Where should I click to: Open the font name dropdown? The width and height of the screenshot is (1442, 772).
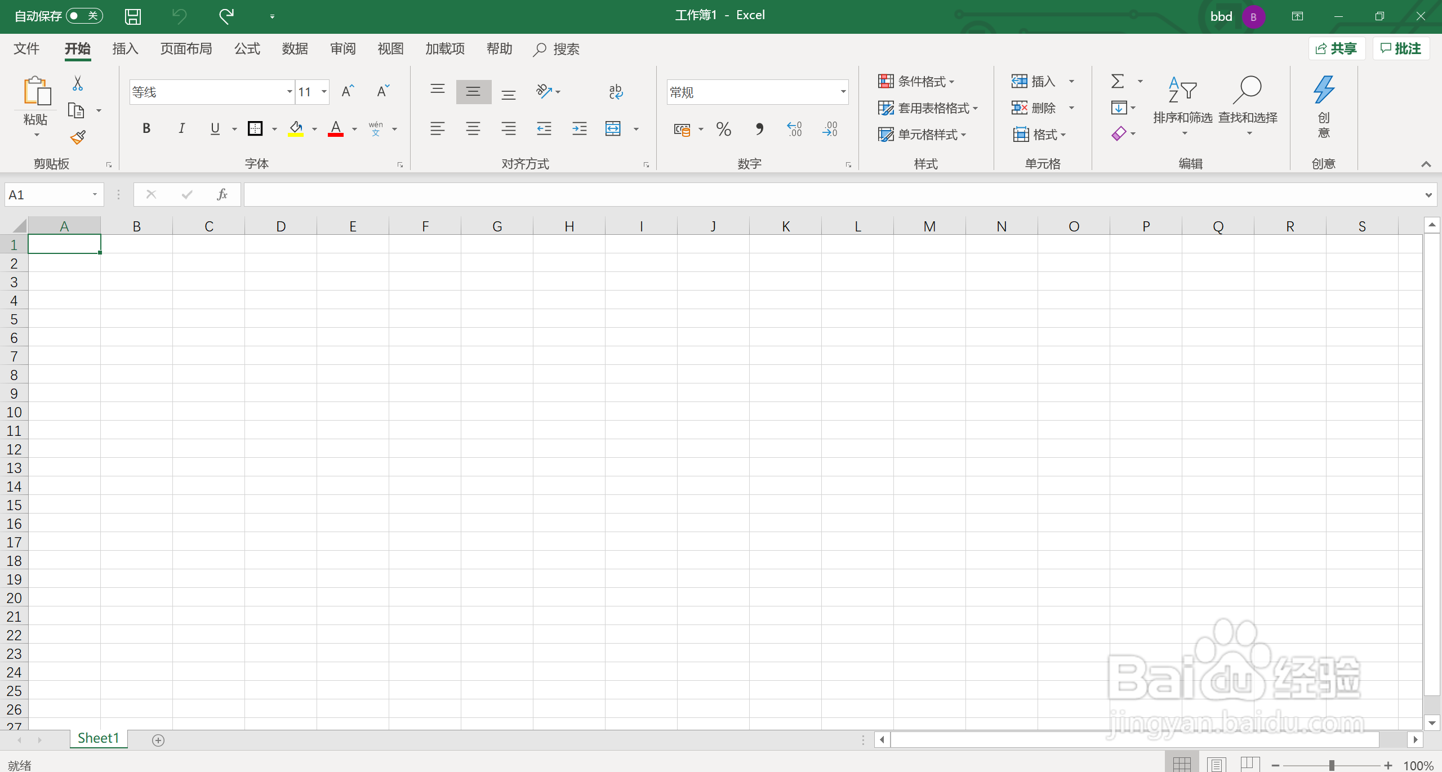tap(289, 92)
